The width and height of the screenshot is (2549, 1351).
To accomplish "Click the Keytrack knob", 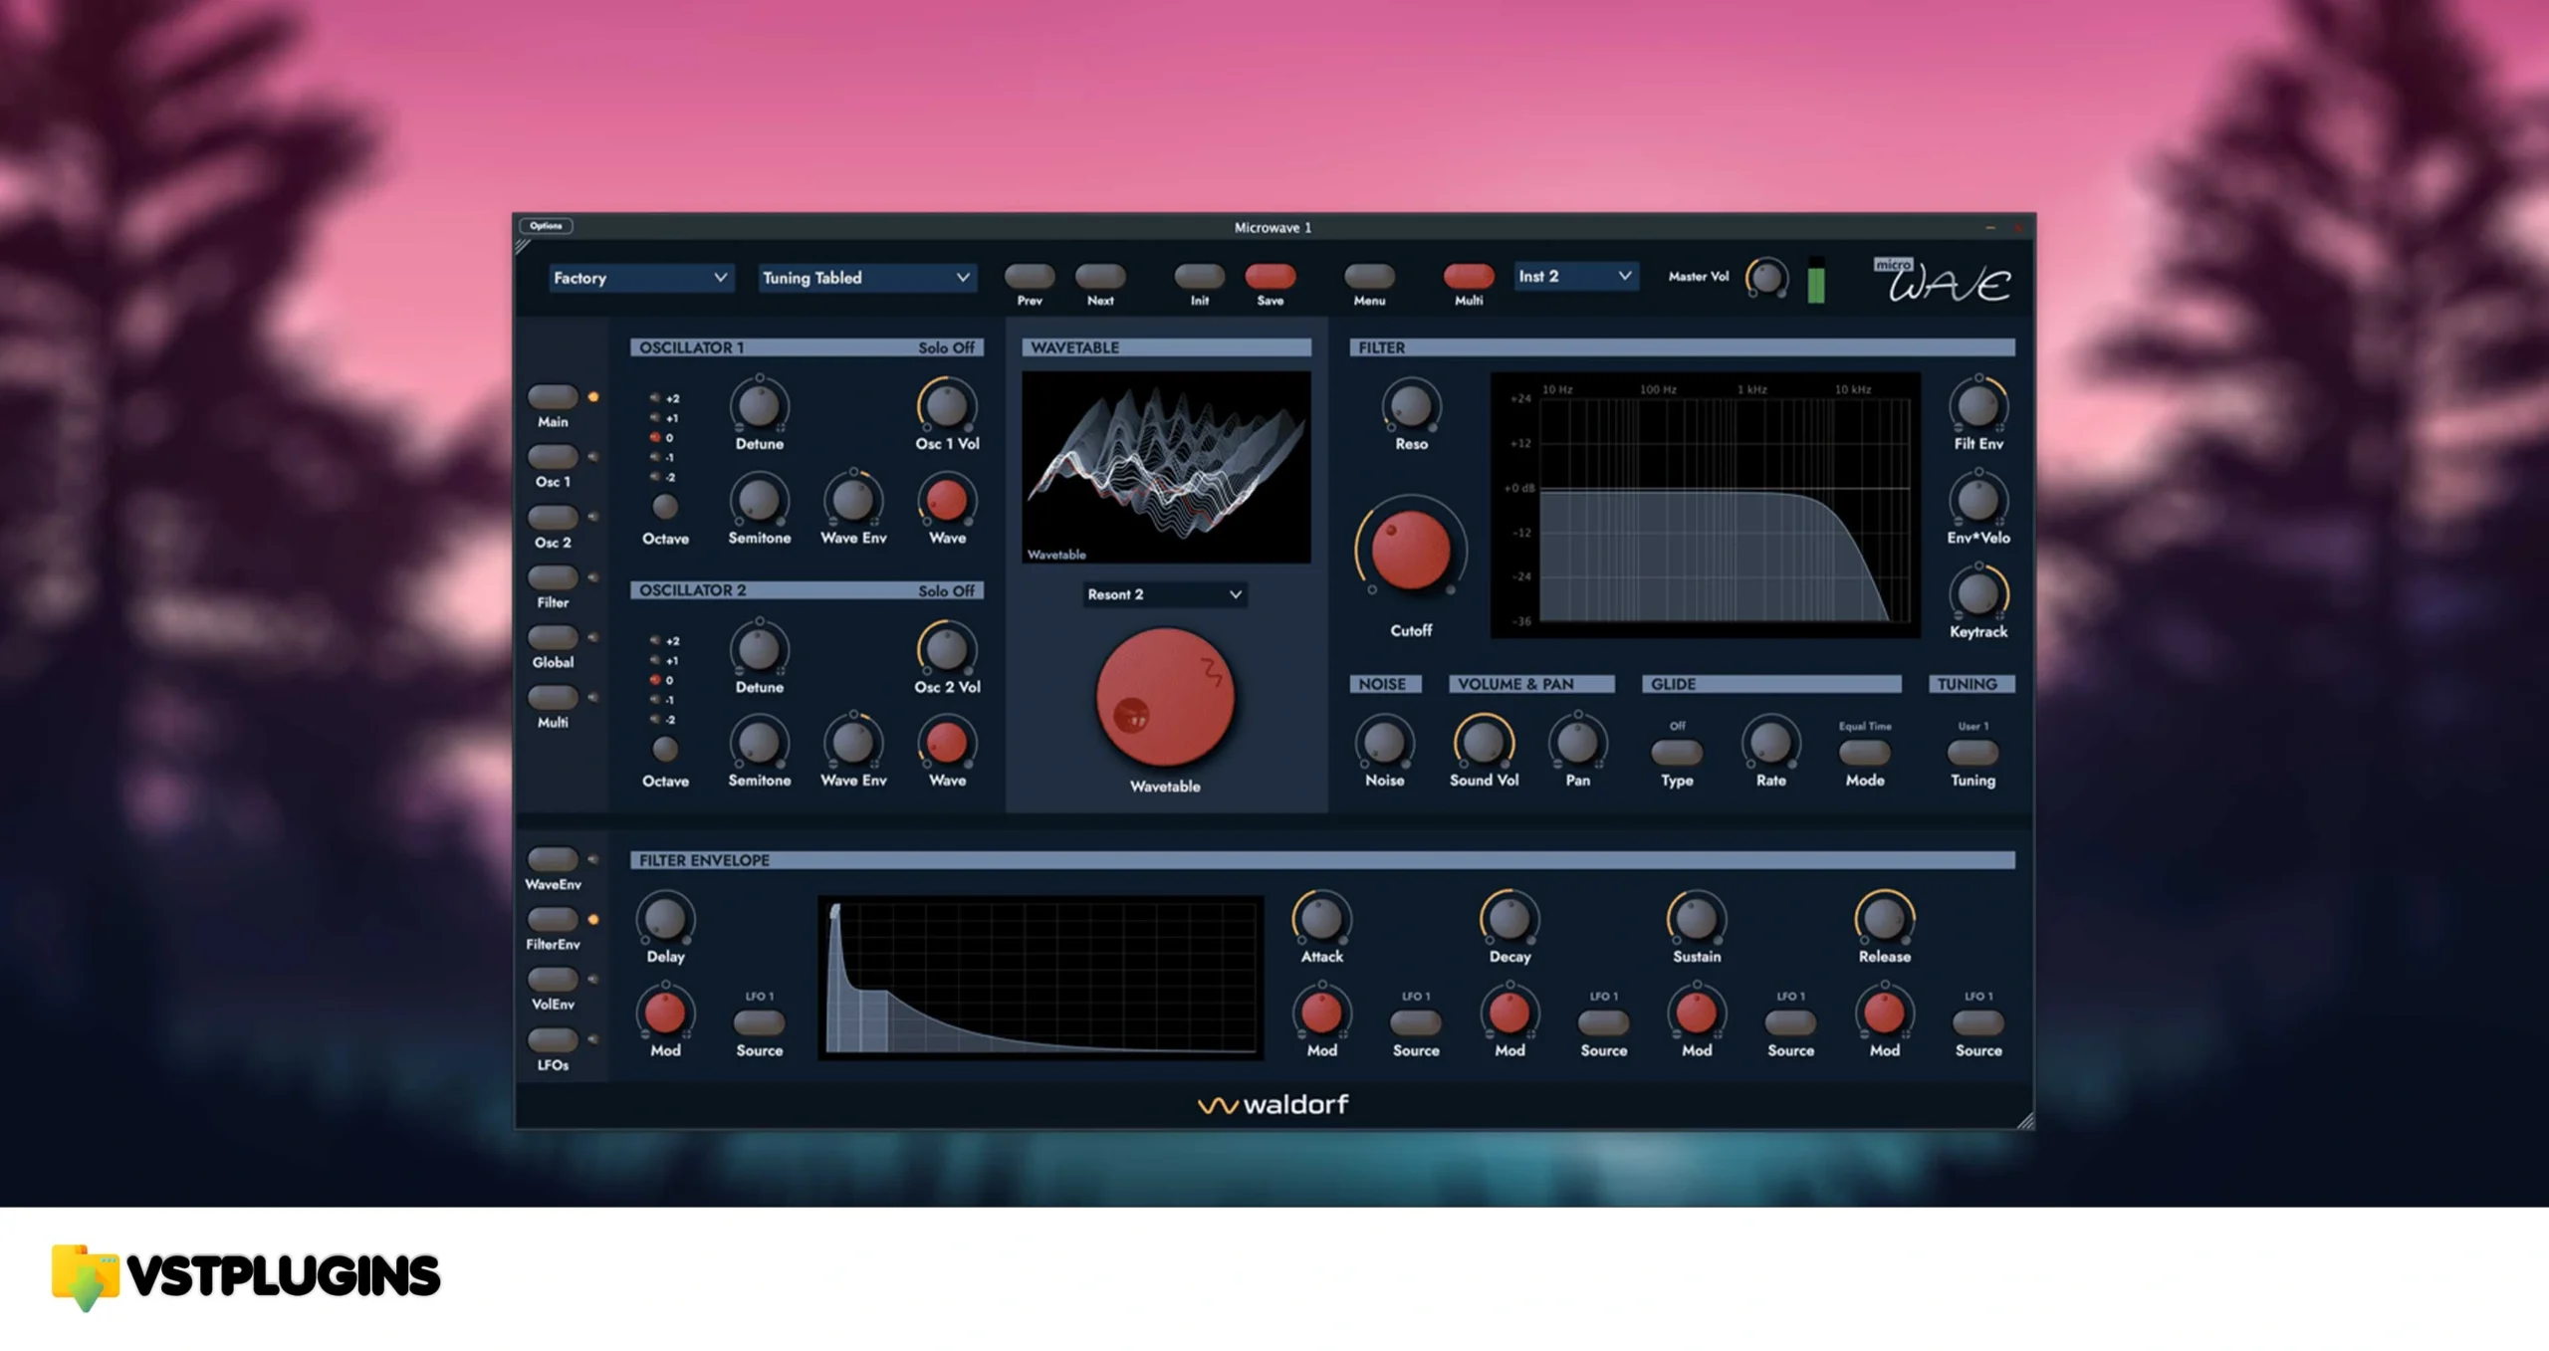I will [1977, 594].
